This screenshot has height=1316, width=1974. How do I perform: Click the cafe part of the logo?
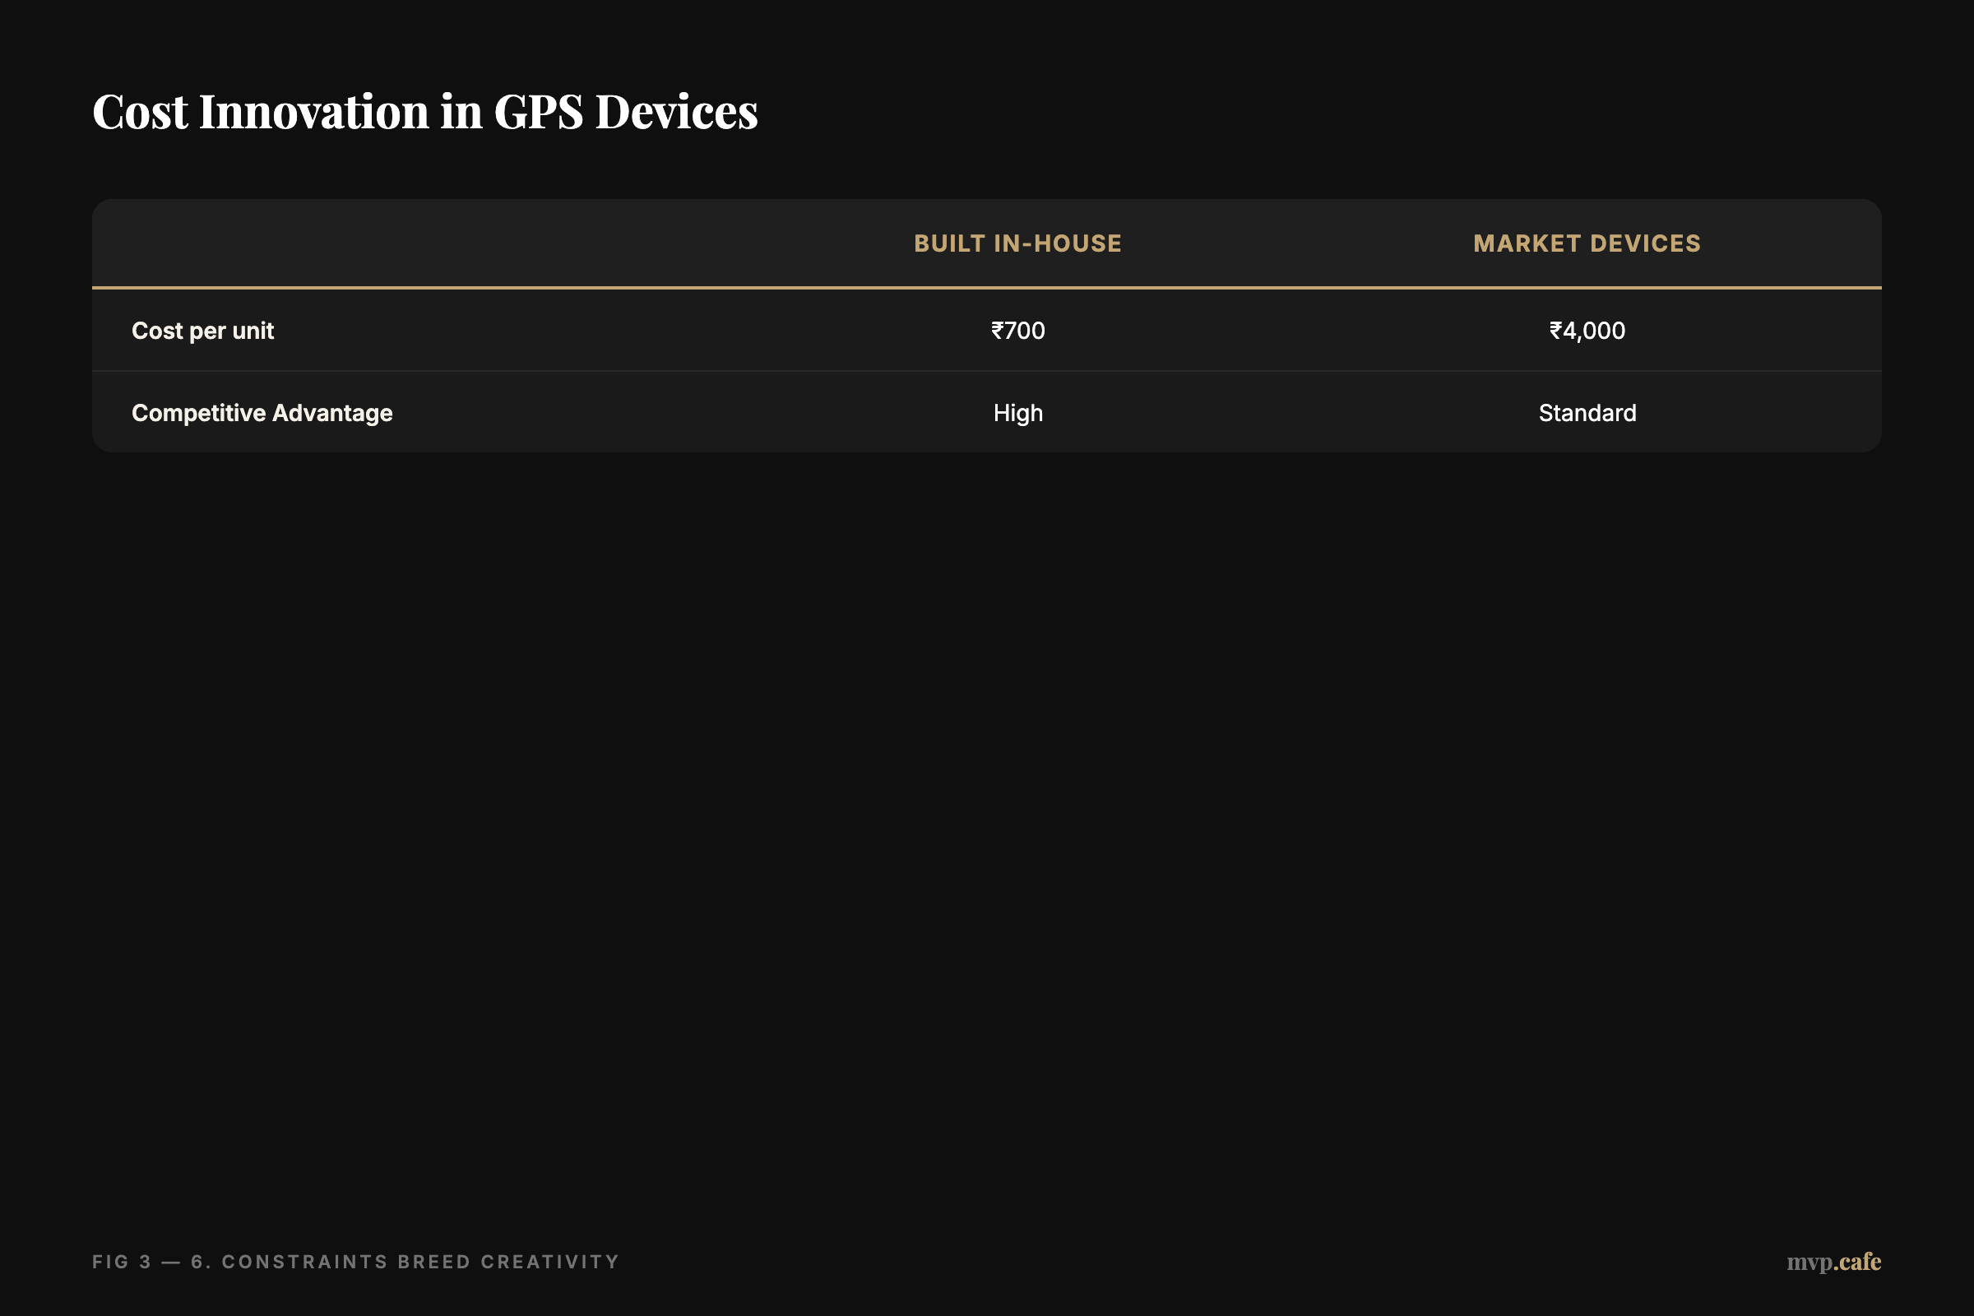coord(1860,1262)
